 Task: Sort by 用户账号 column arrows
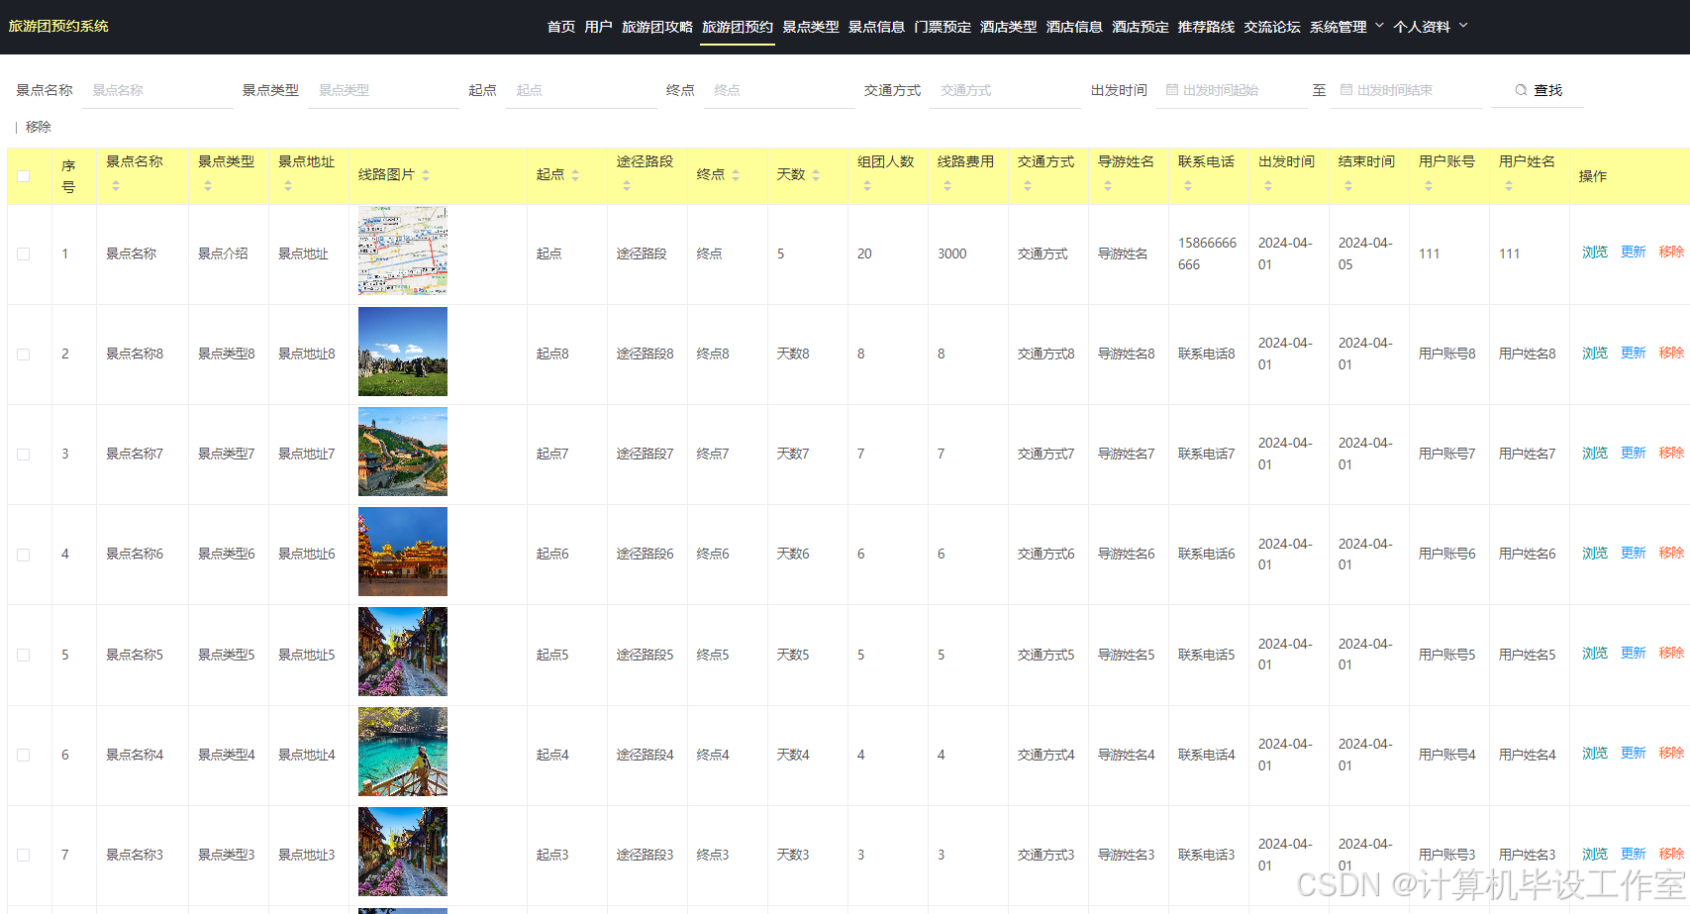click(x=1429, y=185)
